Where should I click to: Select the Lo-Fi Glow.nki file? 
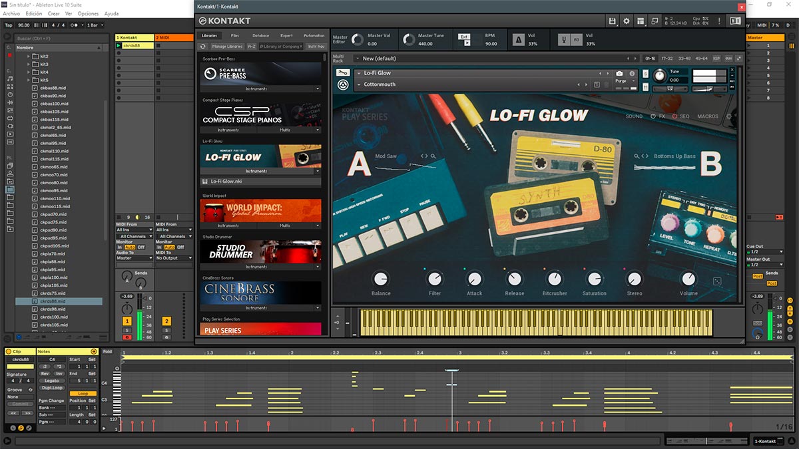click(x=260, y=181)
